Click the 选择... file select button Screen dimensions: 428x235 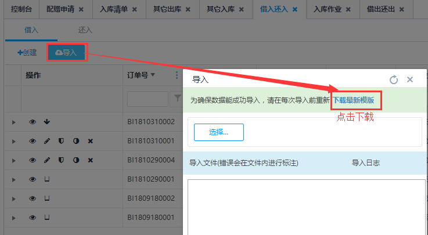coord(218,132)
